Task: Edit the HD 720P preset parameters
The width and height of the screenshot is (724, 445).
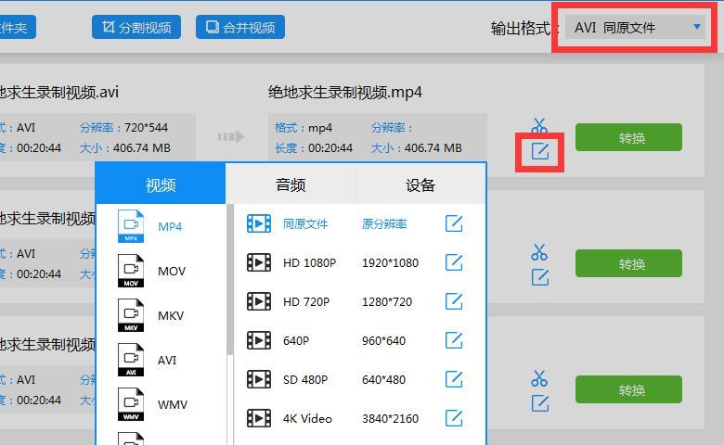Action: tap(454, 301)
